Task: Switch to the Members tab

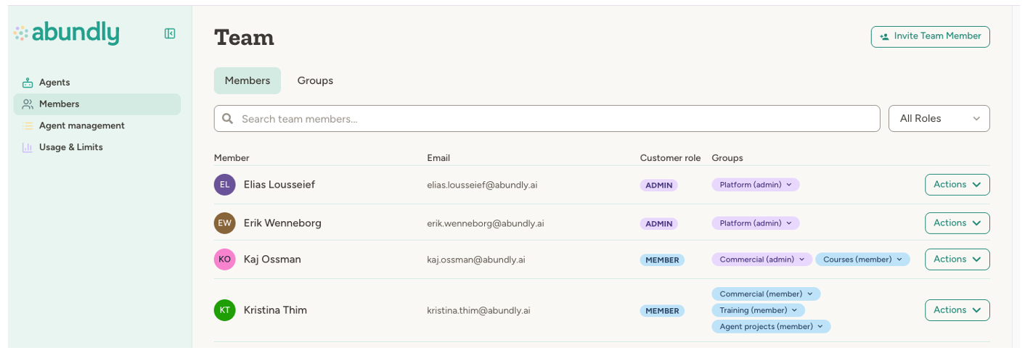Action: point(248,80)
